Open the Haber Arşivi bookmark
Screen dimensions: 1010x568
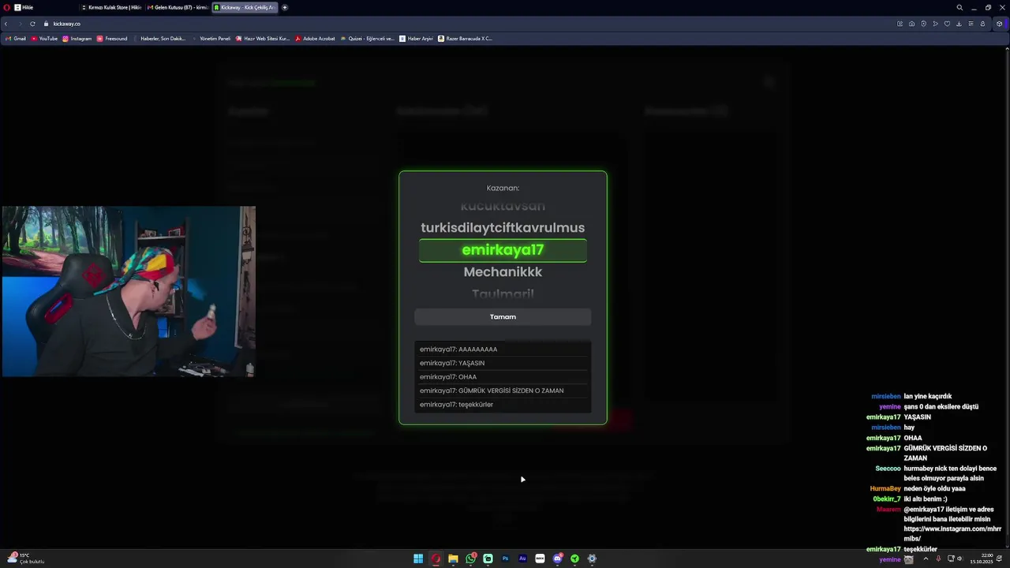tap(417, 39)
